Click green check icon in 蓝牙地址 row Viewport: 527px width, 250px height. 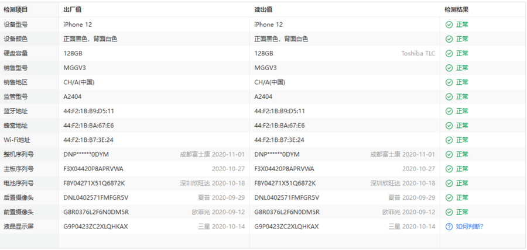coord(449,111)
